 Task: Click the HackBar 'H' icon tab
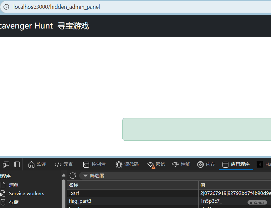[x=260, y=164]
